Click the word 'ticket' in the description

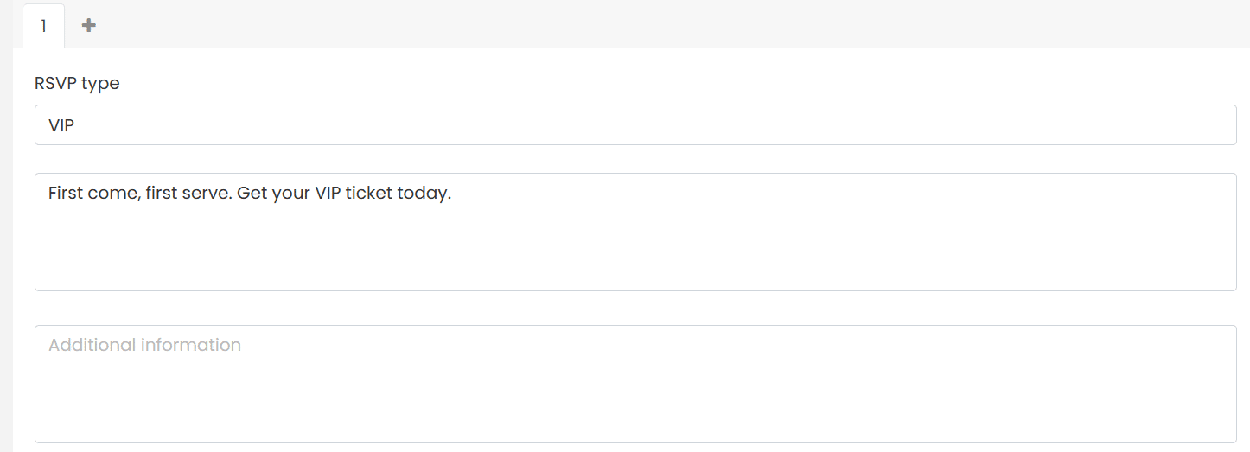click(368, 194)
